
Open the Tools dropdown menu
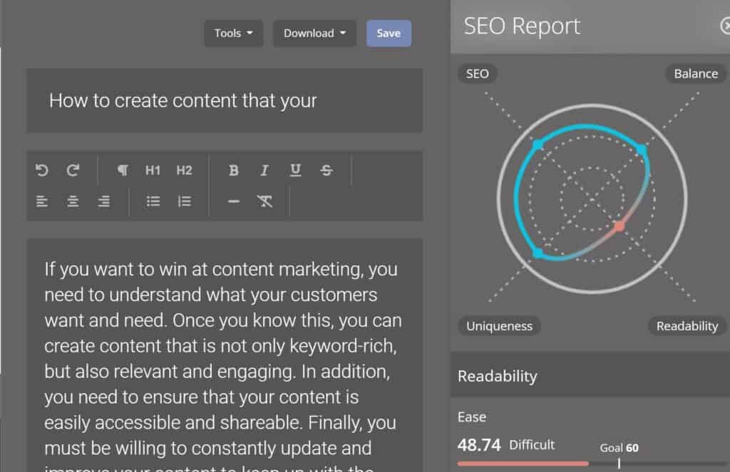click(x=234, y=33)
